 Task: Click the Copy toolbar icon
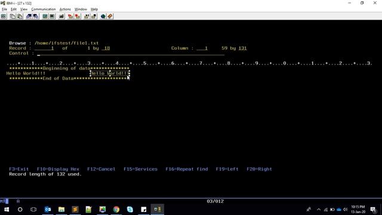tap(13, 16)
